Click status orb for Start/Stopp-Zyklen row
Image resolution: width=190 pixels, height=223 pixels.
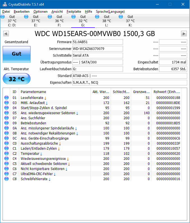pos(6,108)
